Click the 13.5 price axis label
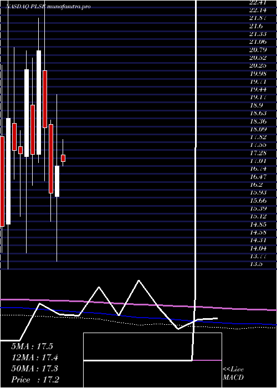Viewport: 277px width, 388px height. [x=257, y=264]
